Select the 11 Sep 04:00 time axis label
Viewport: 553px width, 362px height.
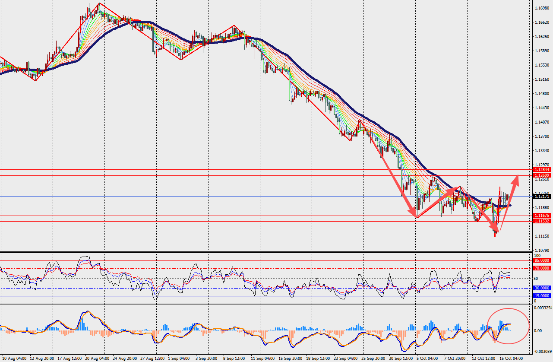click(262, 358)
